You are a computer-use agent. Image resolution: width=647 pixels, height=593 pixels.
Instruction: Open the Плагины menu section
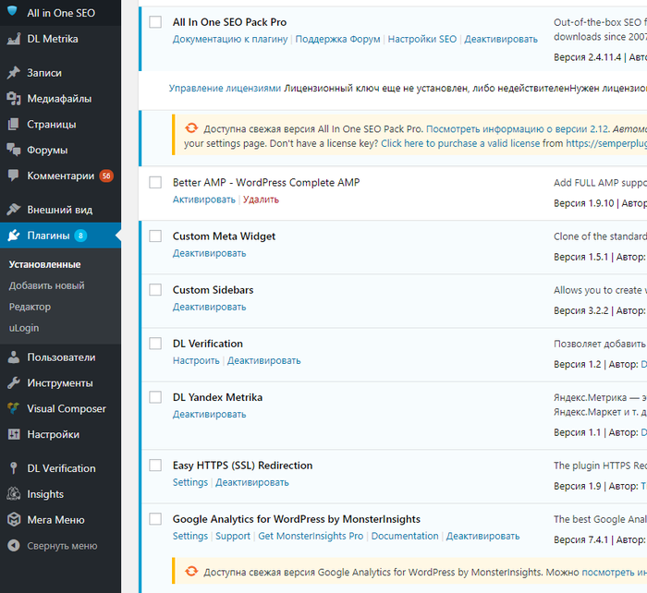pos(48,236)
